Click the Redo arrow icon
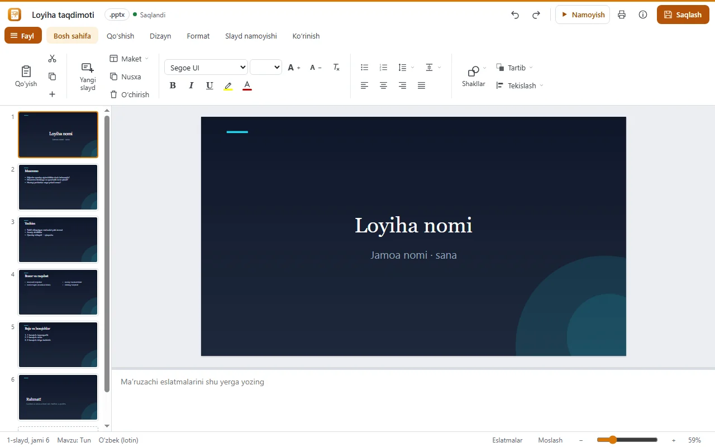Image resolution: width=715 pixels, height=447 pixels. tap(536, 15)
